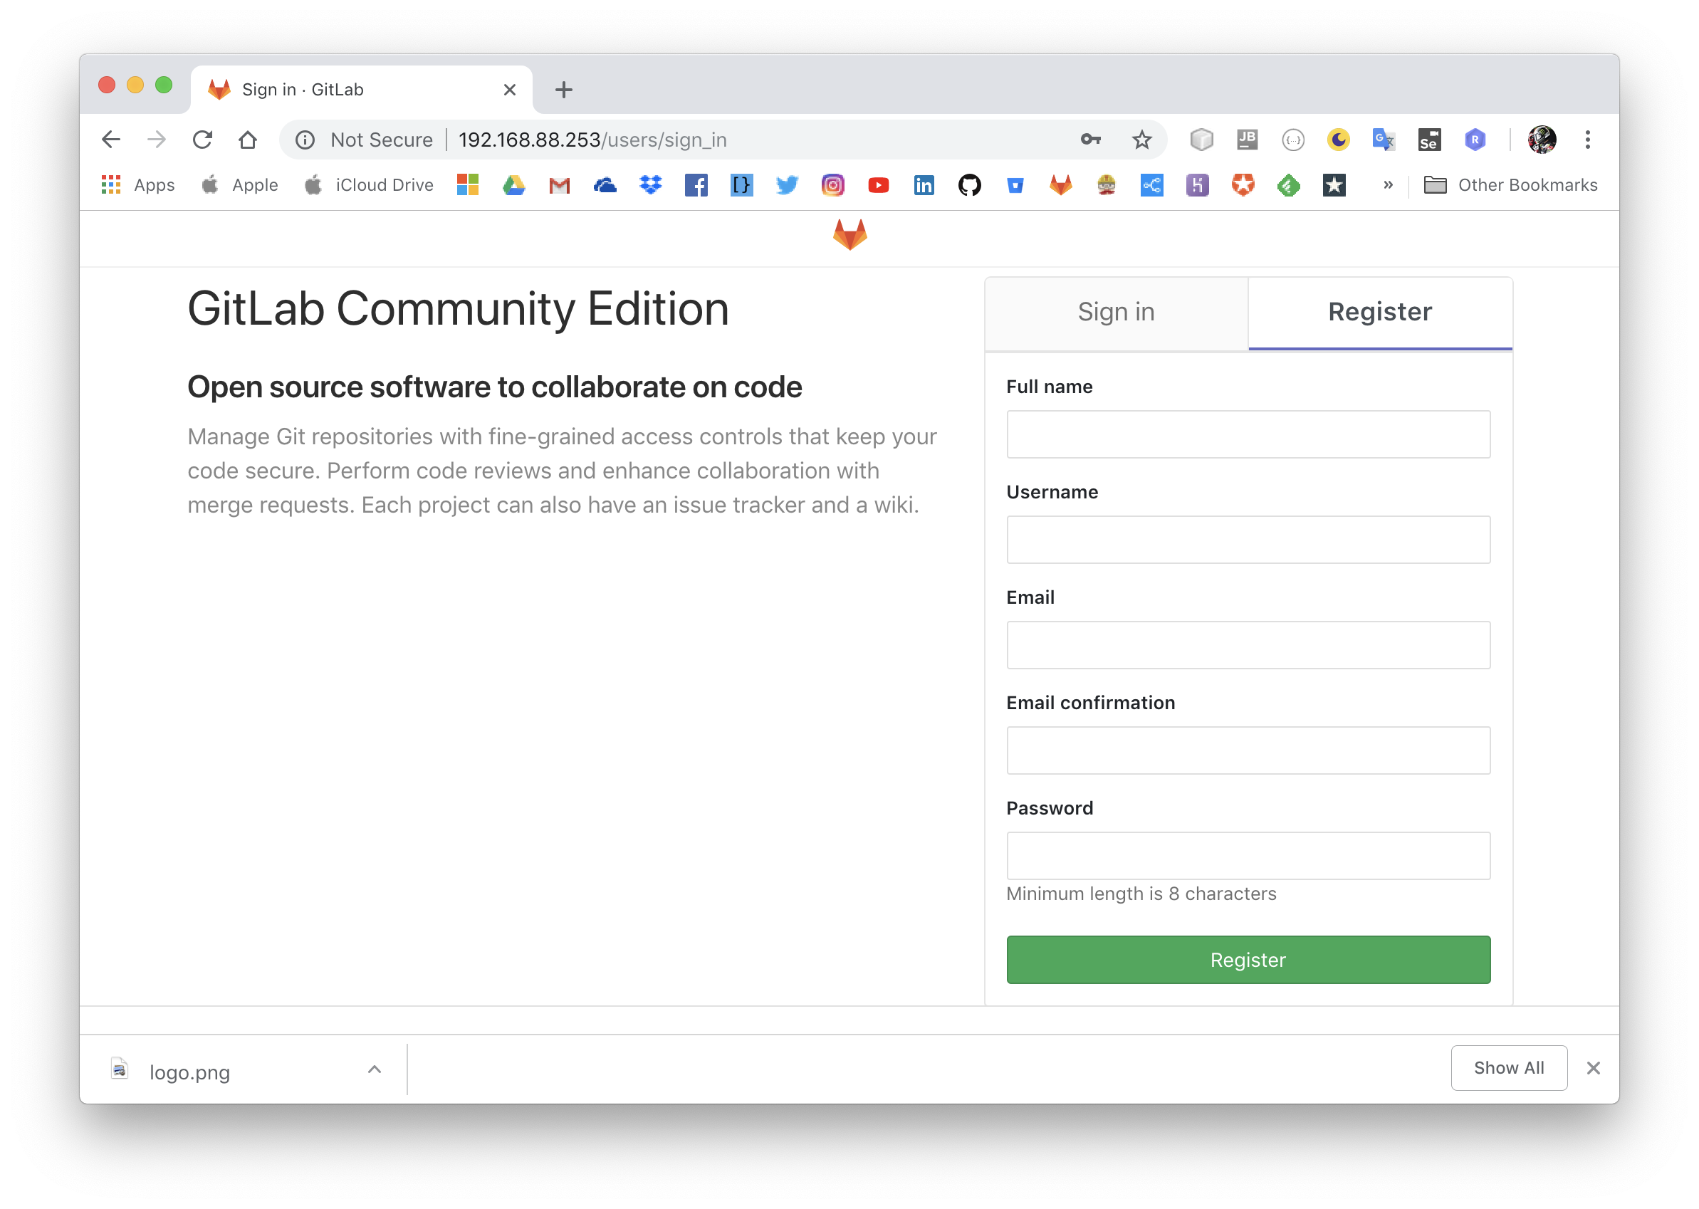Select the Sign in · GitLab browser tab
This screenshot has height=1209, width=1699.
tap(361, 89)
